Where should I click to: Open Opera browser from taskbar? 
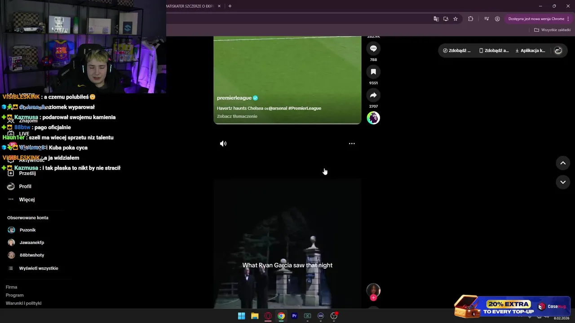pyautogui.click(x=268, y=316)
